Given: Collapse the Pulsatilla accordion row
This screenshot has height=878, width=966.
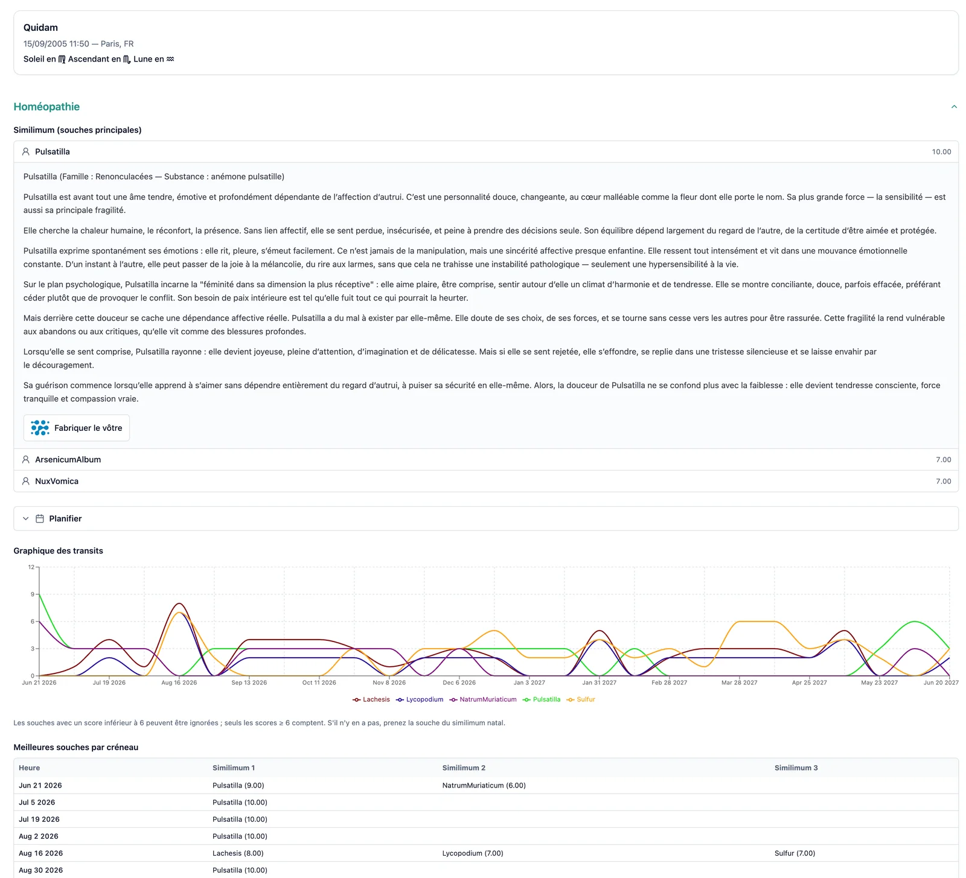Looking at the screenshot, I should click(x=486, y=152).
